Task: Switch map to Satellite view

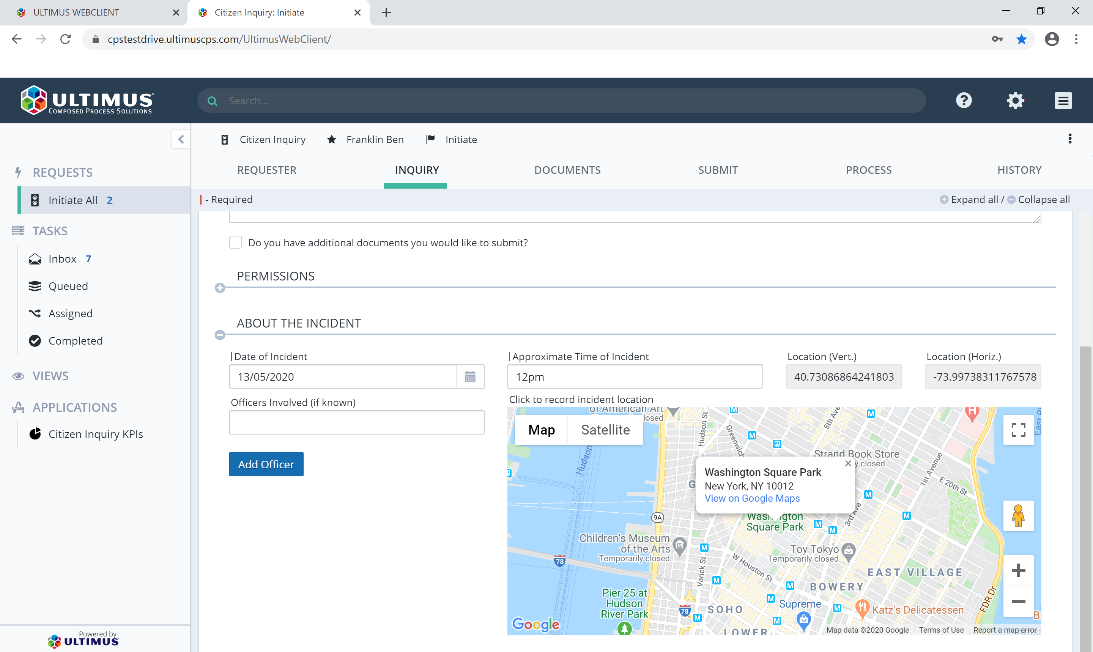Action: (x=605, y=430)
